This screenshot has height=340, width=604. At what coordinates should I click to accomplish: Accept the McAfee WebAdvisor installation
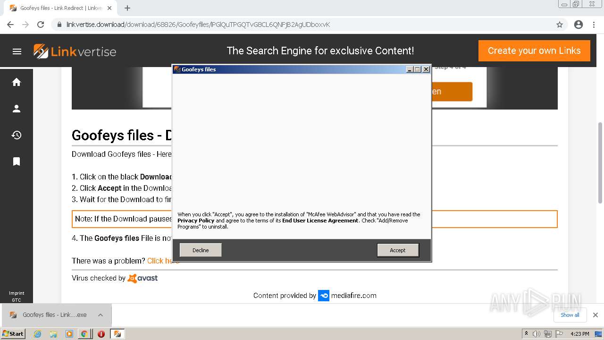pyautogui.click(x=398, y=250)
